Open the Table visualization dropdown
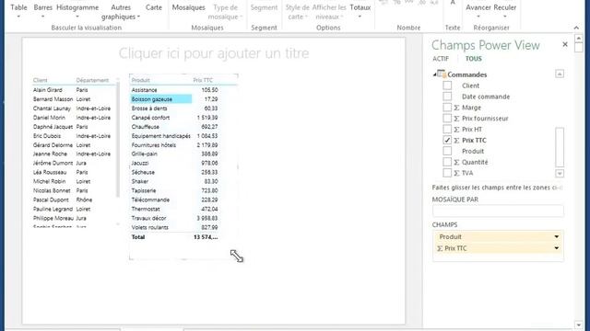Screen dimensions: 590x331 tap(18, 11)
